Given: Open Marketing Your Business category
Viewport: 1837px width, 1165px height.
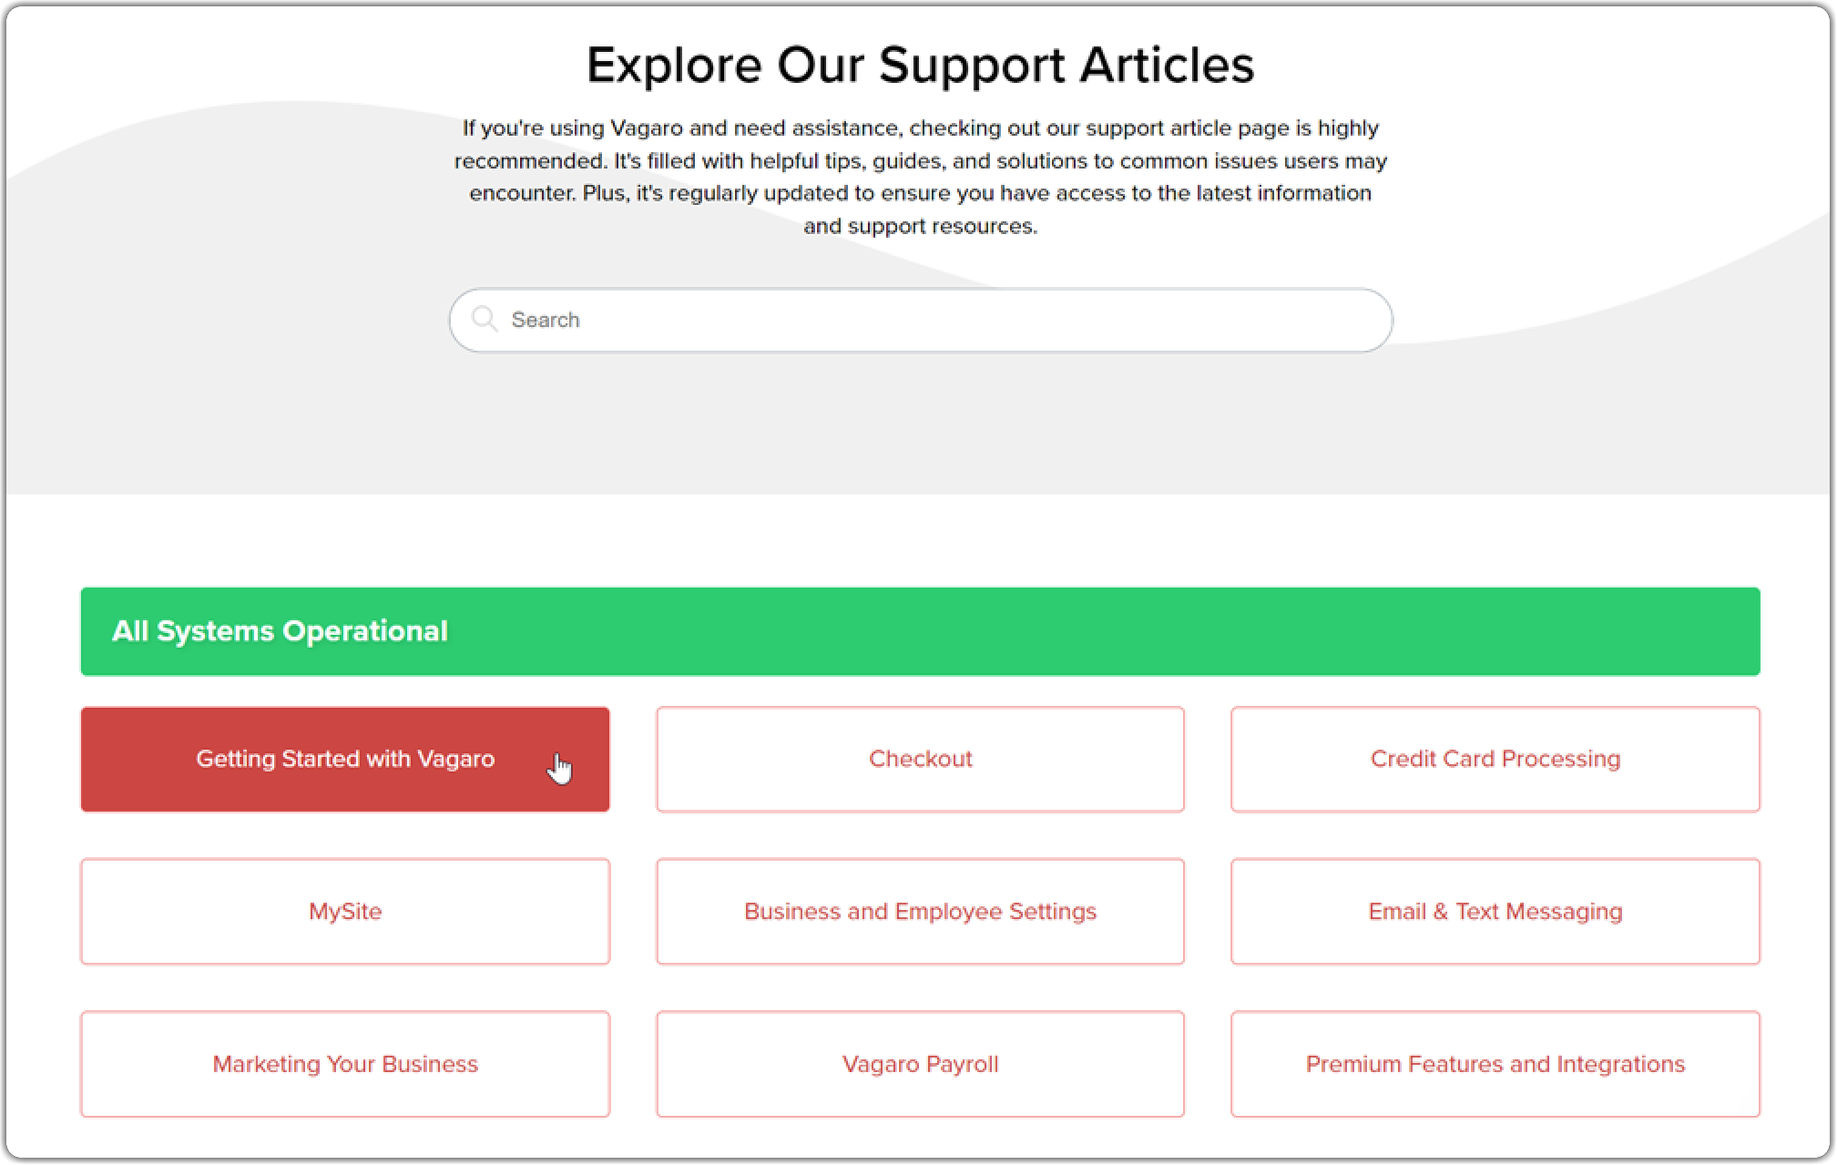Looking at the screenshot, I should 345,1064.
